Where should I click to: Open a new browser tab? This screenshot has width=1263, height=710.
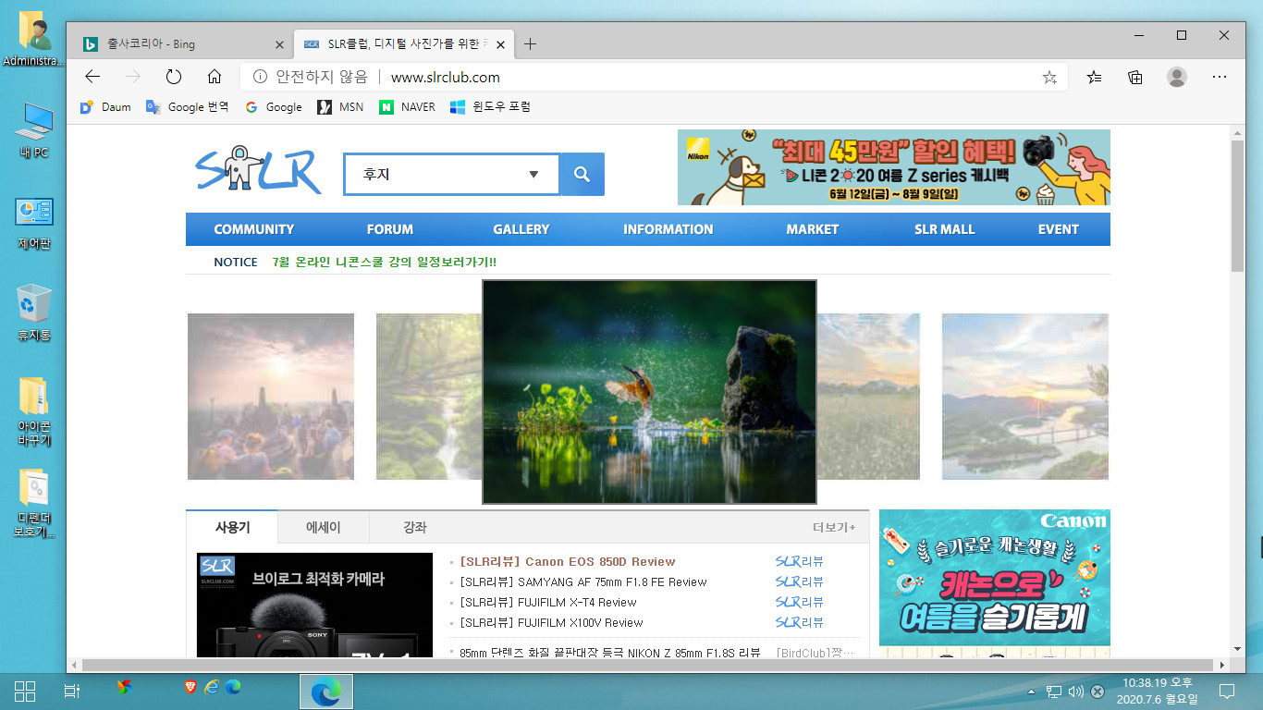pyautogui.click(x=530, y=43)
